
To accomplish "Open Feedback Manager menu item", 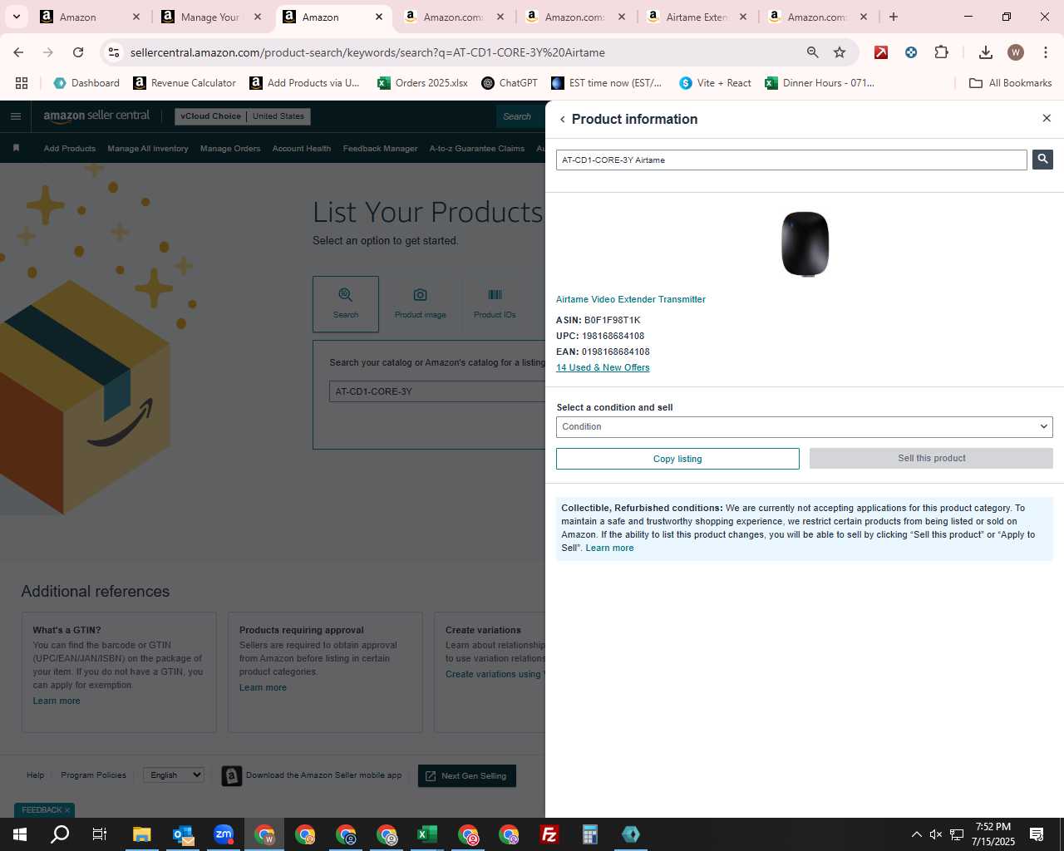I will [x=380, y=149].
